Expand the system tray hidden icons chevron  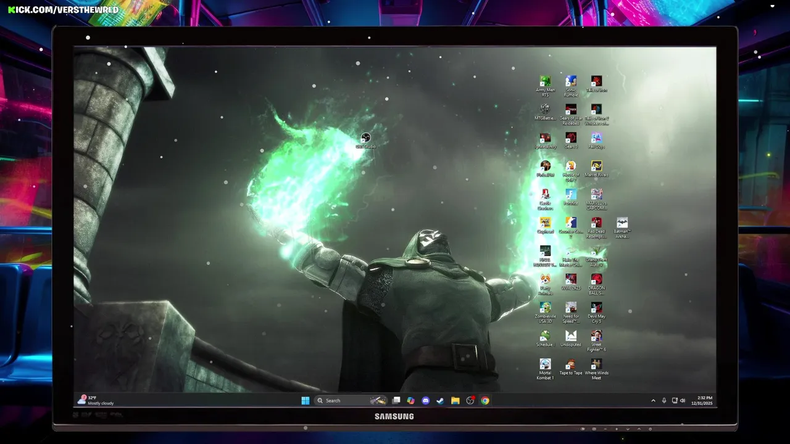[x=654, y=401]
